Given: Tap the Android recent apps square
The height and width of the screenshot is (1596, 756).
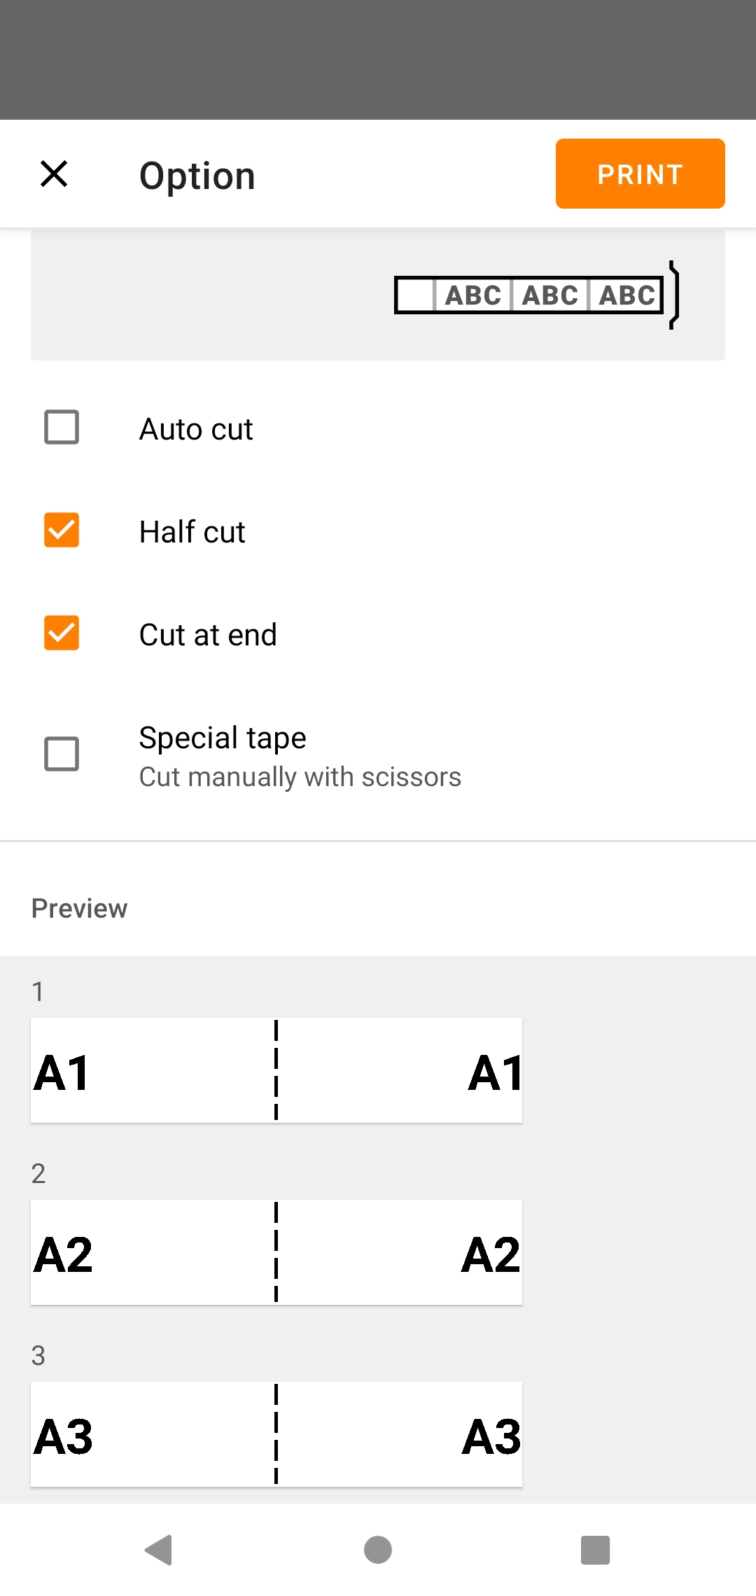Looking at the screenshot, I should tap(596, 1550).
